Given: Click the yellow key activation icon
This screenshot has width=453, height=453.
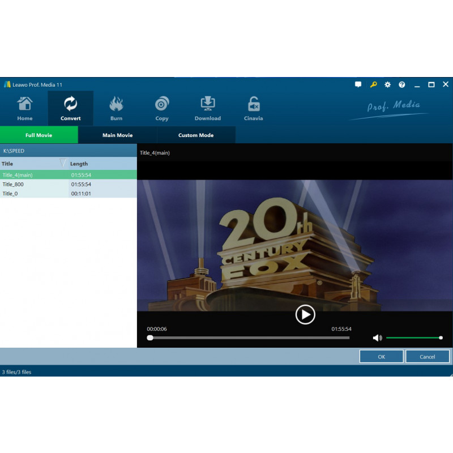Looking at the screenshot, I should coord(373,84).
